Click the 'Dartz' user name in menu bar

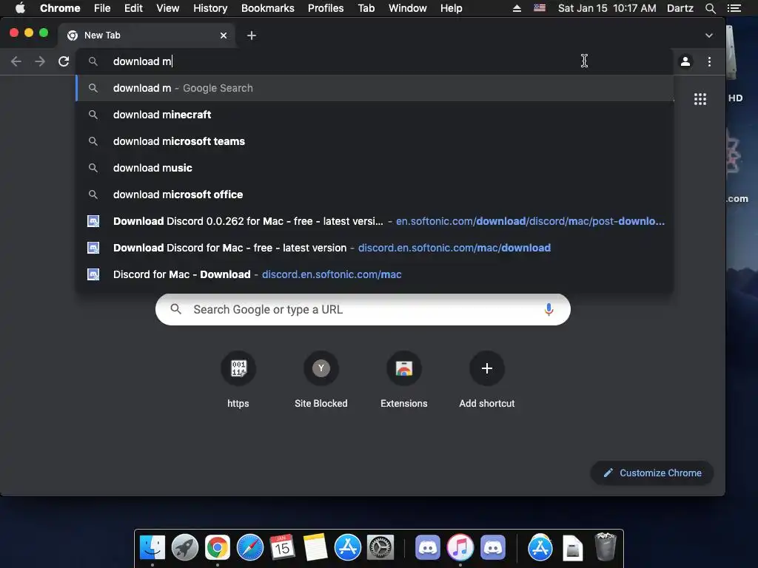680,8
